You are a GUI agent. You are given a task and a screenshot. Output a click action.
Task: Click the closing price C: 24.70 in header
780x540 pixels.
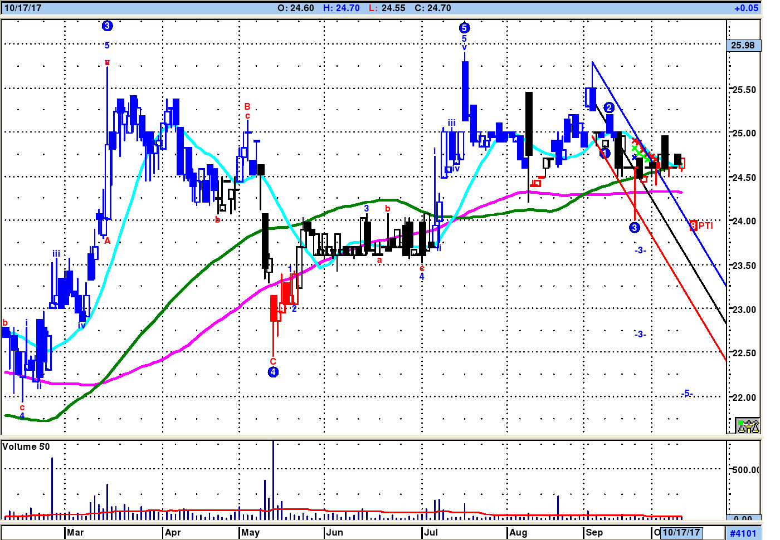pyautogui.click(x=433, y=8)
